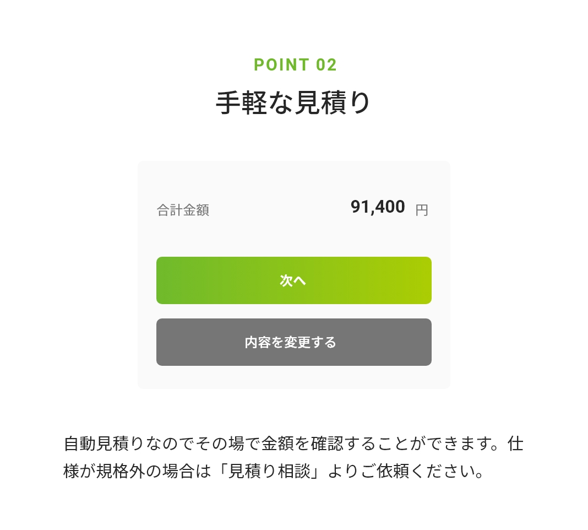Screen dimensions: 588x530
Task: Click the bottom edge of the card
Action: tap(293, 387)
